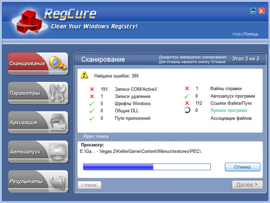Screen dimensions: 270x203
Task: Click green check beside Шрифты Windows
Action: 92,104
